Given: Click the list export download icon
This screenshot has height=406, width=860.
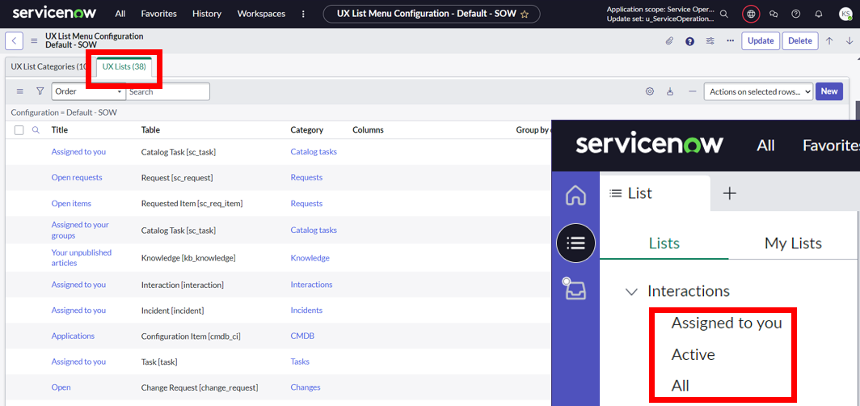Looking at the screenshot, I should [670, 91].
